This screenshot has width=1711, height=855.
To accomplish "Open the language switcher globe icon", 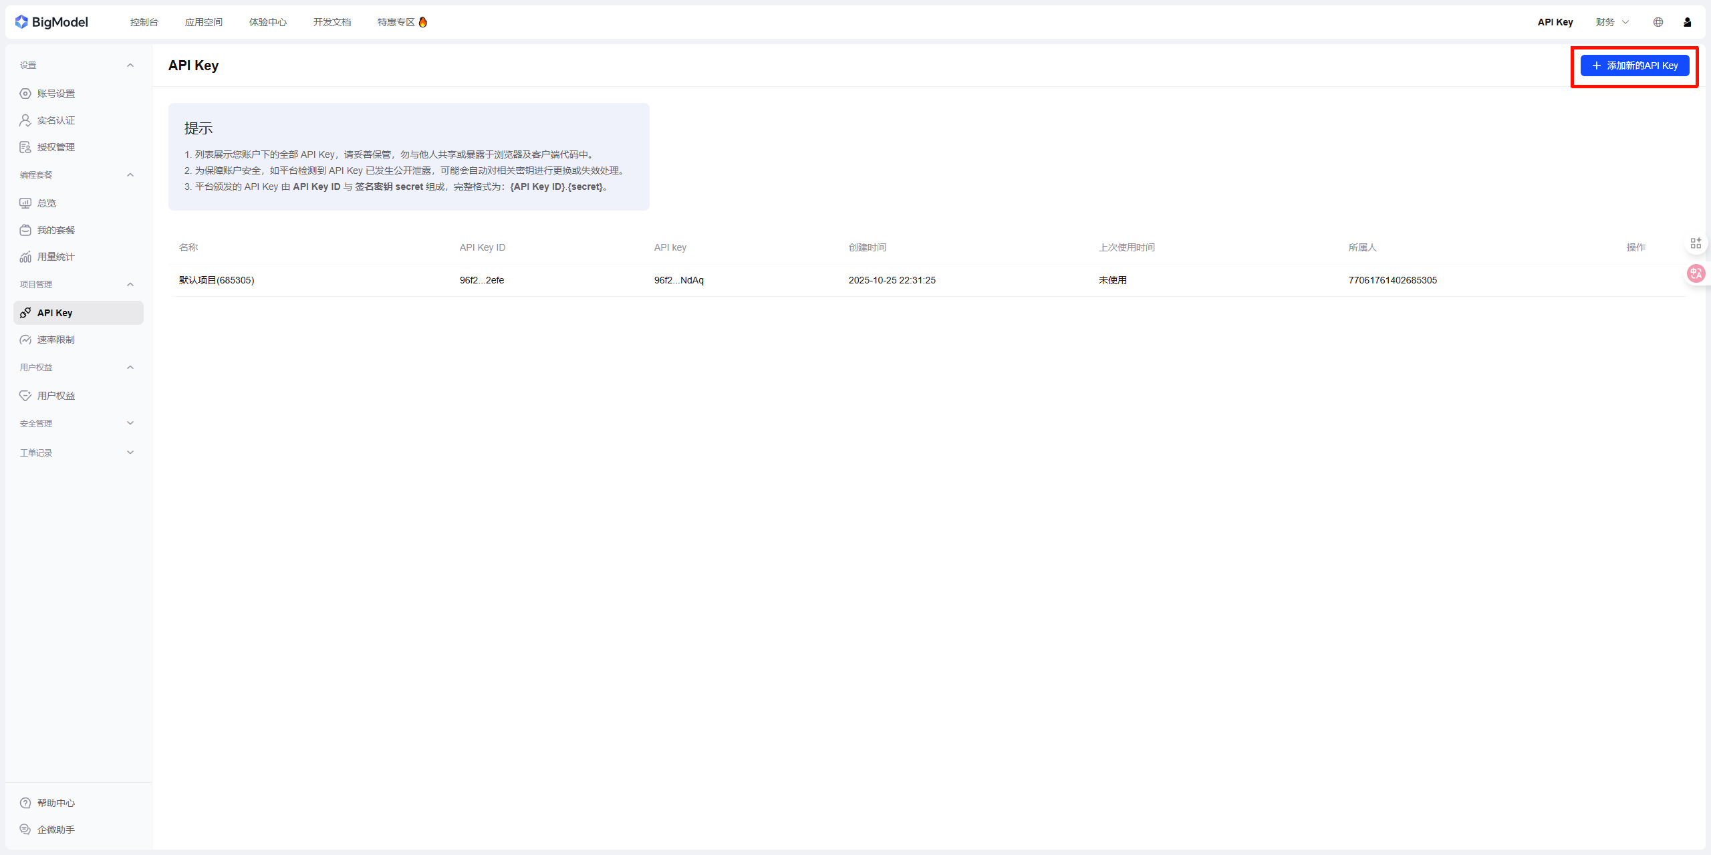I will [1657, 21].
